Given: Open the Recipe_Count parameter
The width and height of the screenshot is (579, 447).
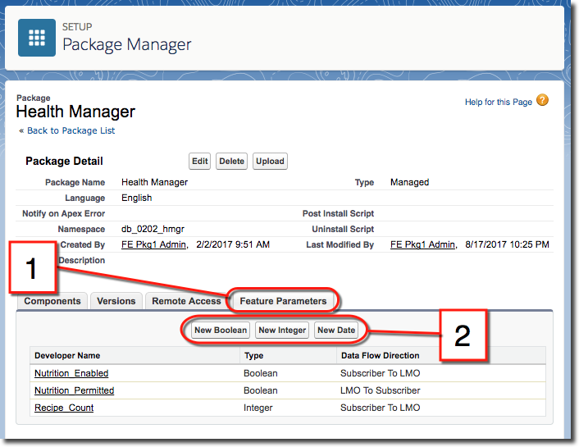Looking at the screenshot, I should [x=64, y=408].
